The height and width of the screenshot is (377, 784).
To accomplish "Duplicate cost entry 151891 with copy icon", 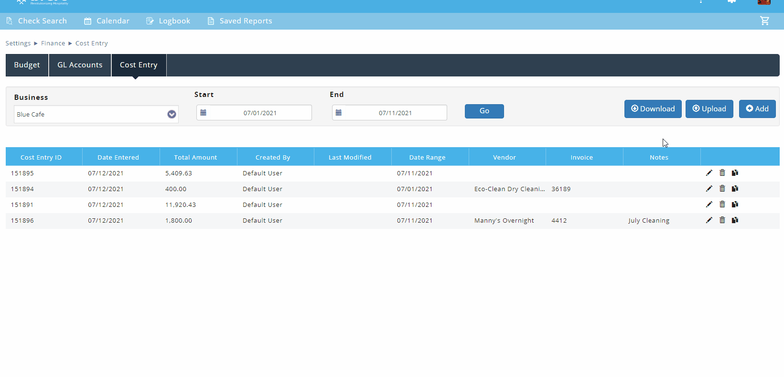I will (x=735, y=205).
